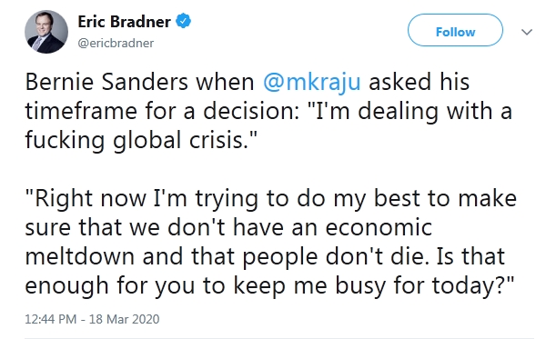This screenshot has height=339, width=556.
Task: Click the phrase "enough for you"
Action: (110, 286)
